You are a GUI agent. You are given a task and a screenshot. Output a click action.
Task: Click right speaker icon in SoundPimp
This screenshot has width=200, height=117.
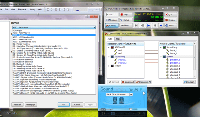click(122, 100)
